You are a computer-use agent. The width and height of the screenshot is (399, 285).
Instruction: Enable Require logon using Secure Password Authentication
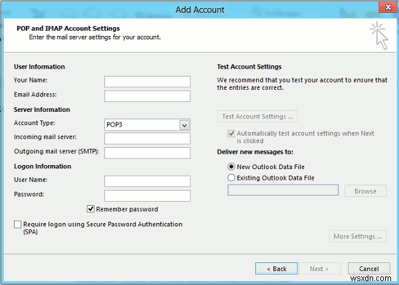(17, 225)
